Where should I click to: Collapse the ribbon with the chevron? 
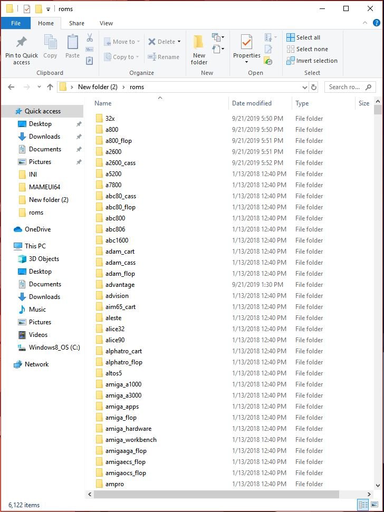pos(365,23)
